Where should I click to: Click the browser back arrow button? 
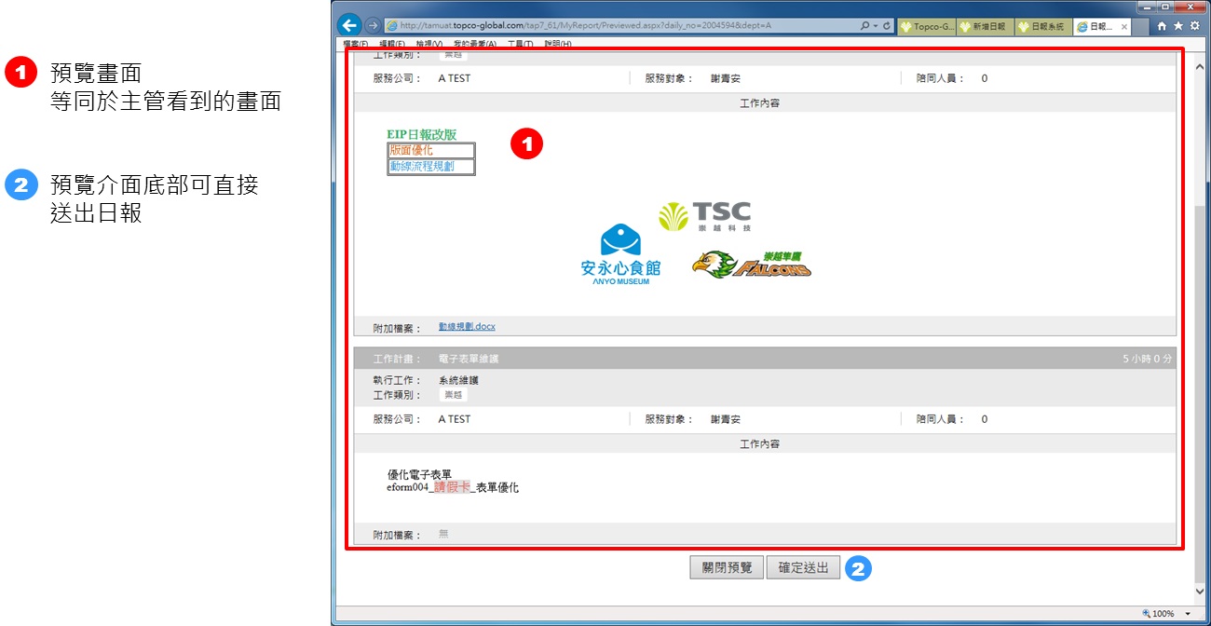pyautogui.click(x=349, y=26)
